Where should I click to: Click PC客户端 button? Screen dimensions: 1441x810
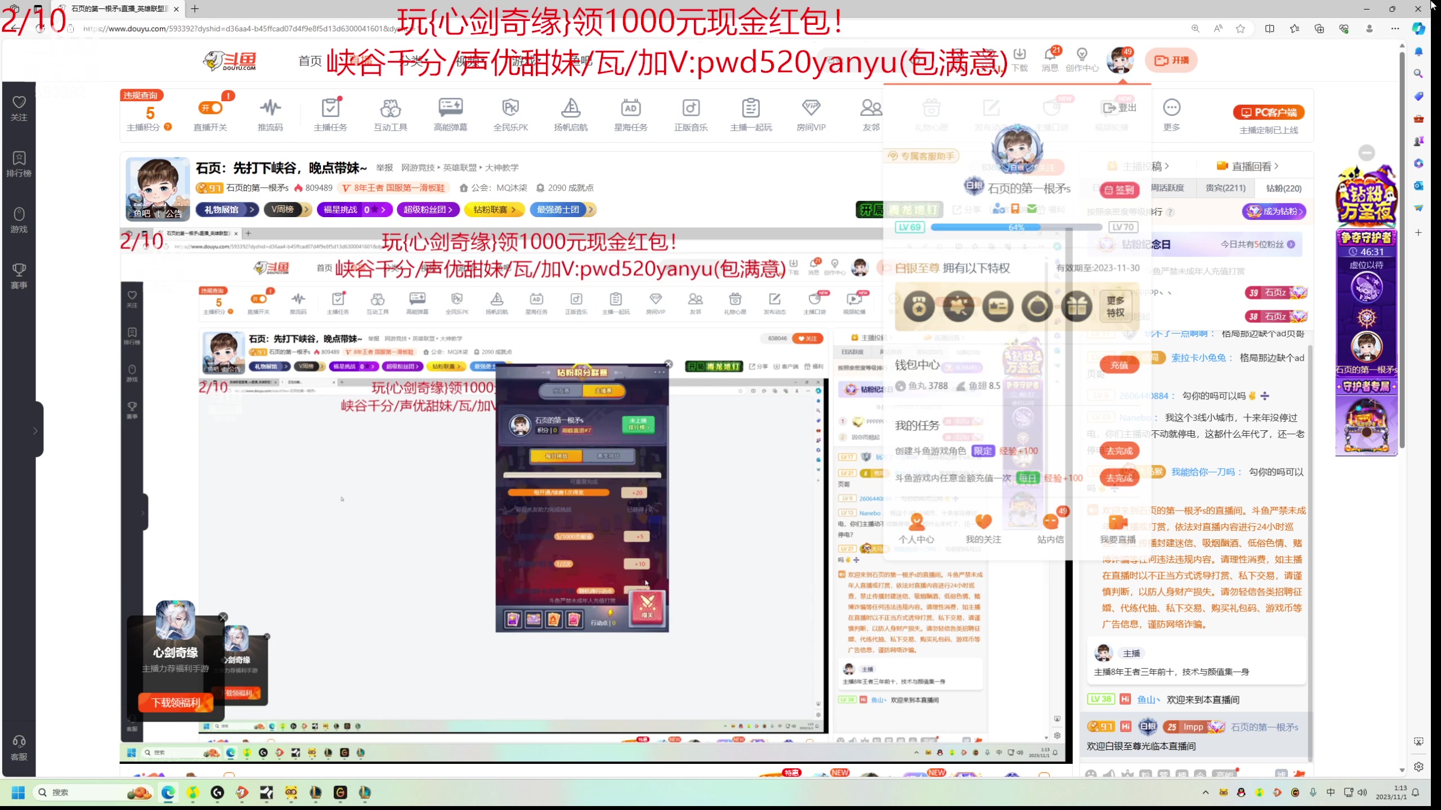(1269, 112)
